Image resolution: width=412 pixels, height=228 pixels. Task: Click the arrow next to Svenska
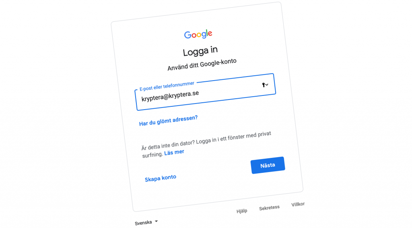click(156, 221)
